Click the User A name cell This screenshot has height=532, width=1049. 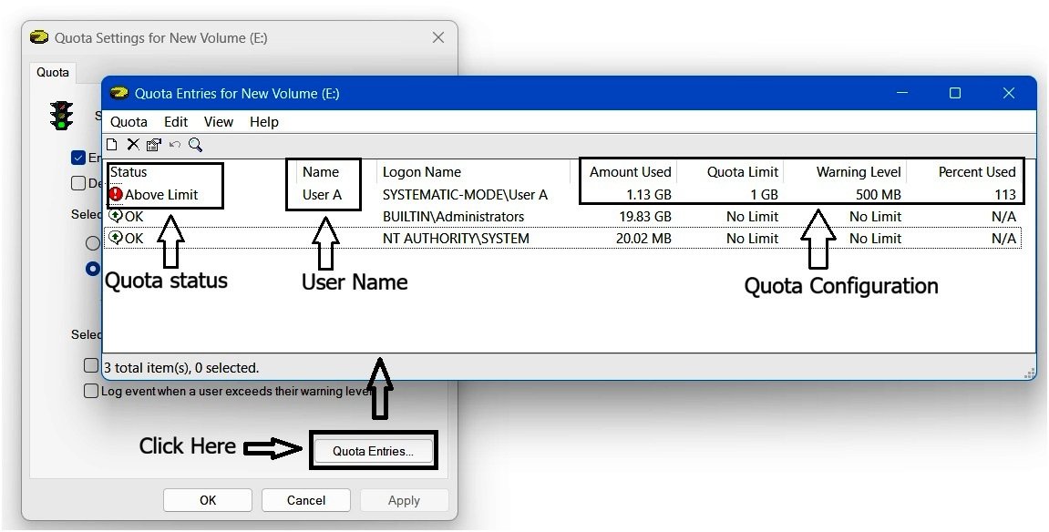[322, 194]
